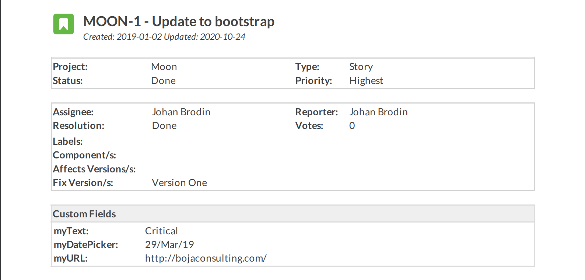Screen dimensions: 585x280
Task: Click the myText value Critical
Action: point(161,231)
